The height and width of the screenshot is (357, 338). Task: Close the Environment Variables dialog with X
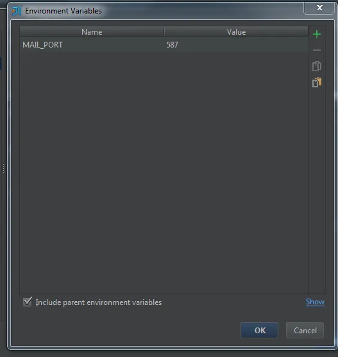(x=319, y=8)
